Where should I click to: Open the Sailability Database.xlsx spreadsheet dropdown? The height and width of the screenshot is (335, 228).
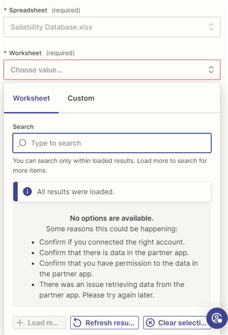coord(112,27)
